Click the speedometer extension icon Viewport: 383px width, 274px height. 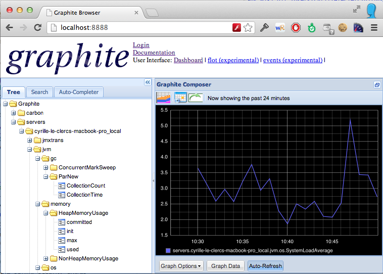click(x=358, y=28)
